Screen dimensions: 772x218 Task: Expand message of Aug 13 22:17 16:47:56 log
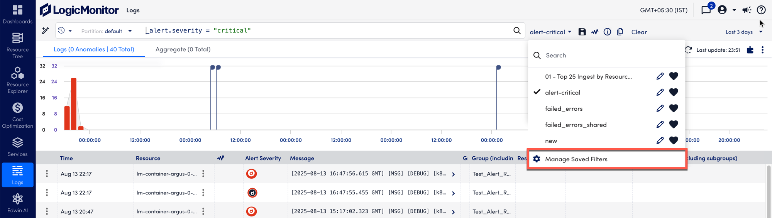(x=454, y=174)
